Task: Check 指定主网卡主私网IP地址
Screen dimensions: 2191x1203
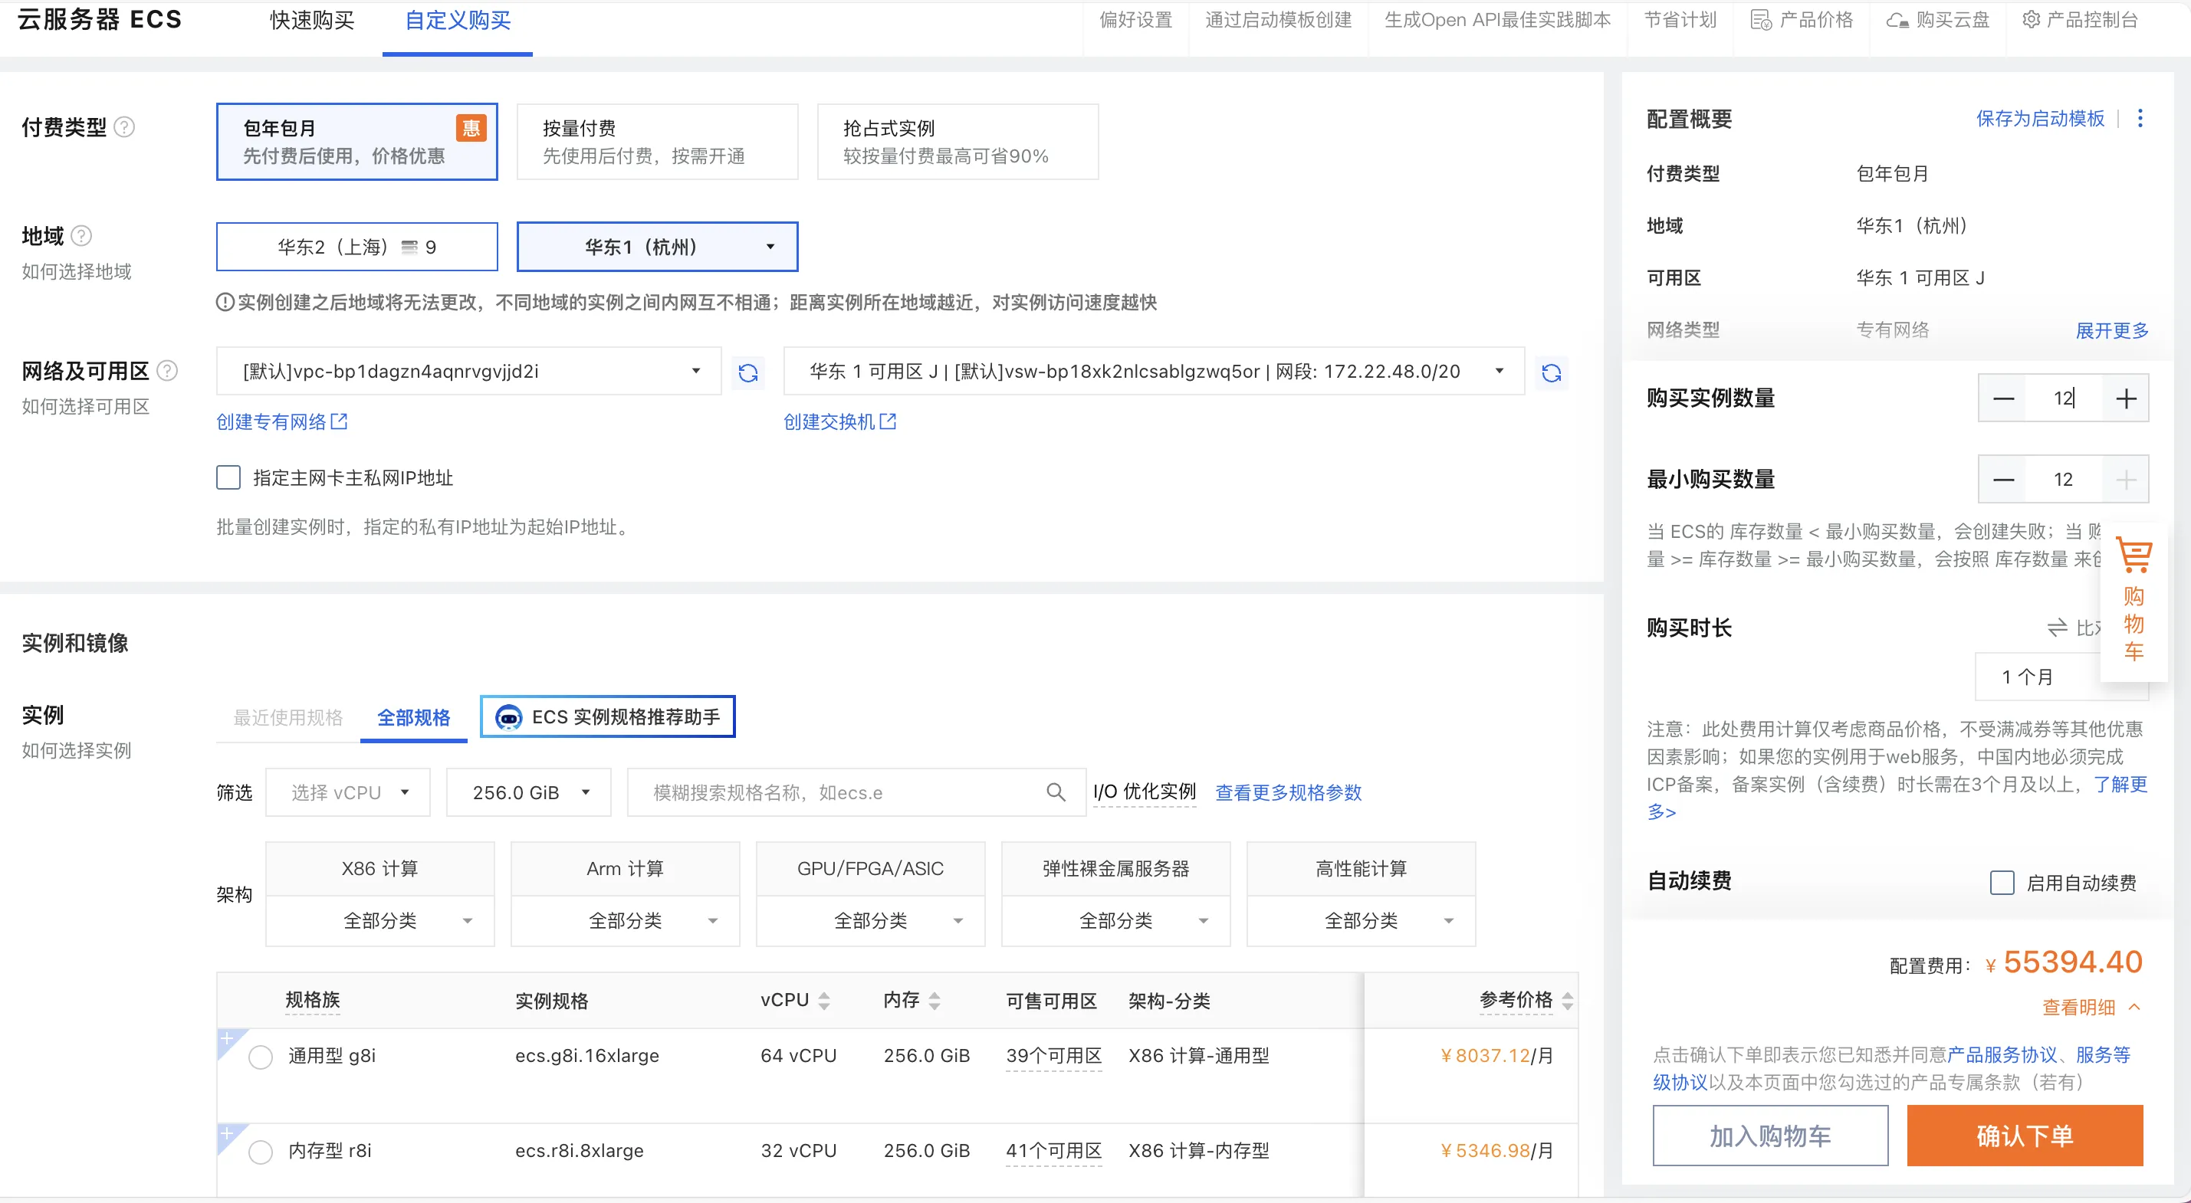Action: pyautogui.click(x=228, y=478)
